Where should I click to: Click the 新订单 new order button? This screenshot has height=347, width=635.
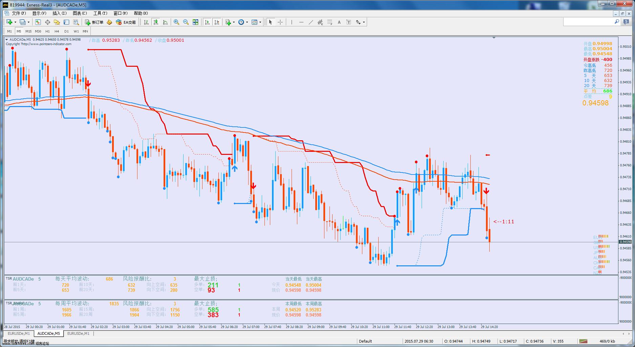pos(94,22)
